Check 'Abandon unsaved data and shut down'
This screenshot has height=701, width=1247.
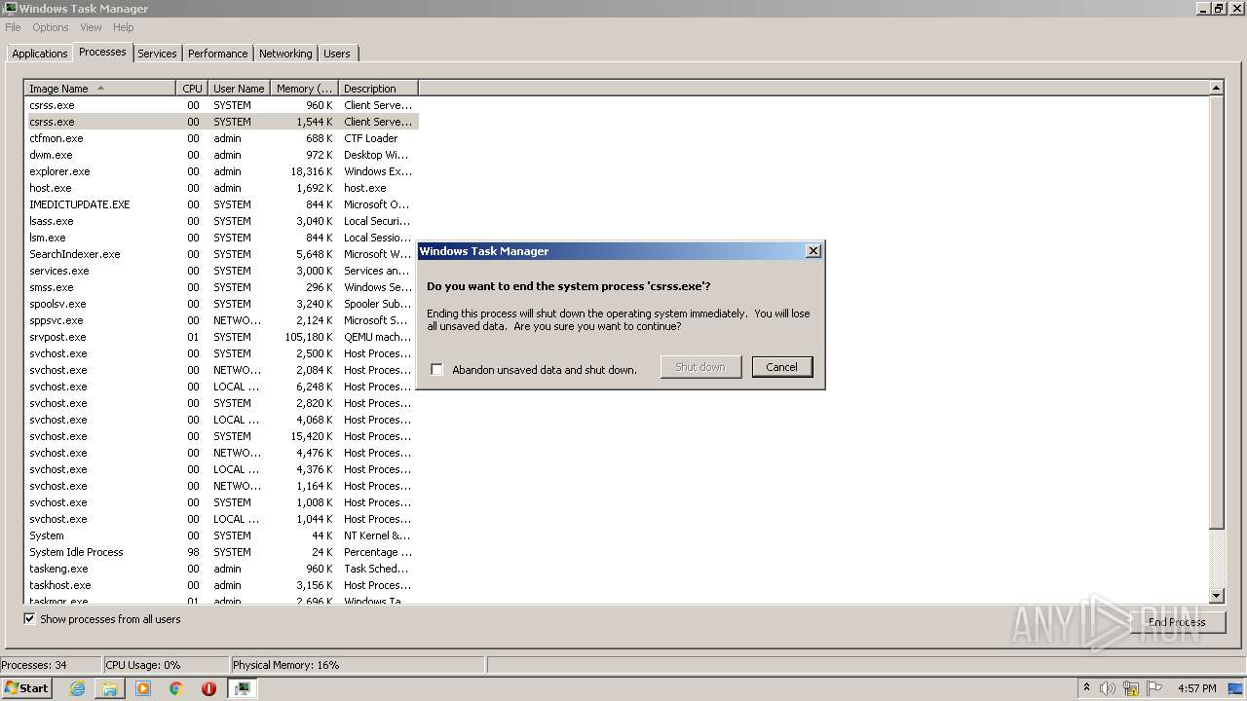pyautogui.click(x=437, y=370)
